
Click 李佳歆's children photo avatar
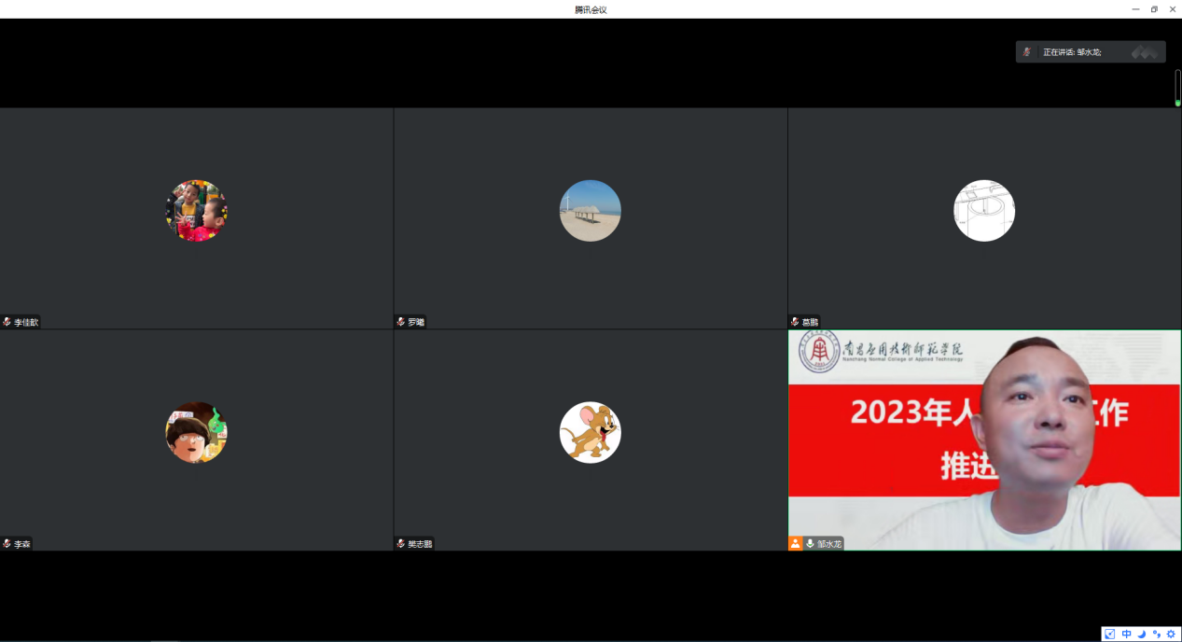click(196, 211)
